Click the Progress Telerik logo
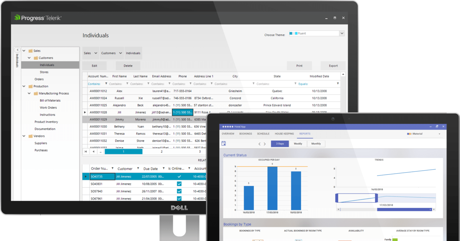The width and height of the screenshot is (460, 241). coord(37,17)
